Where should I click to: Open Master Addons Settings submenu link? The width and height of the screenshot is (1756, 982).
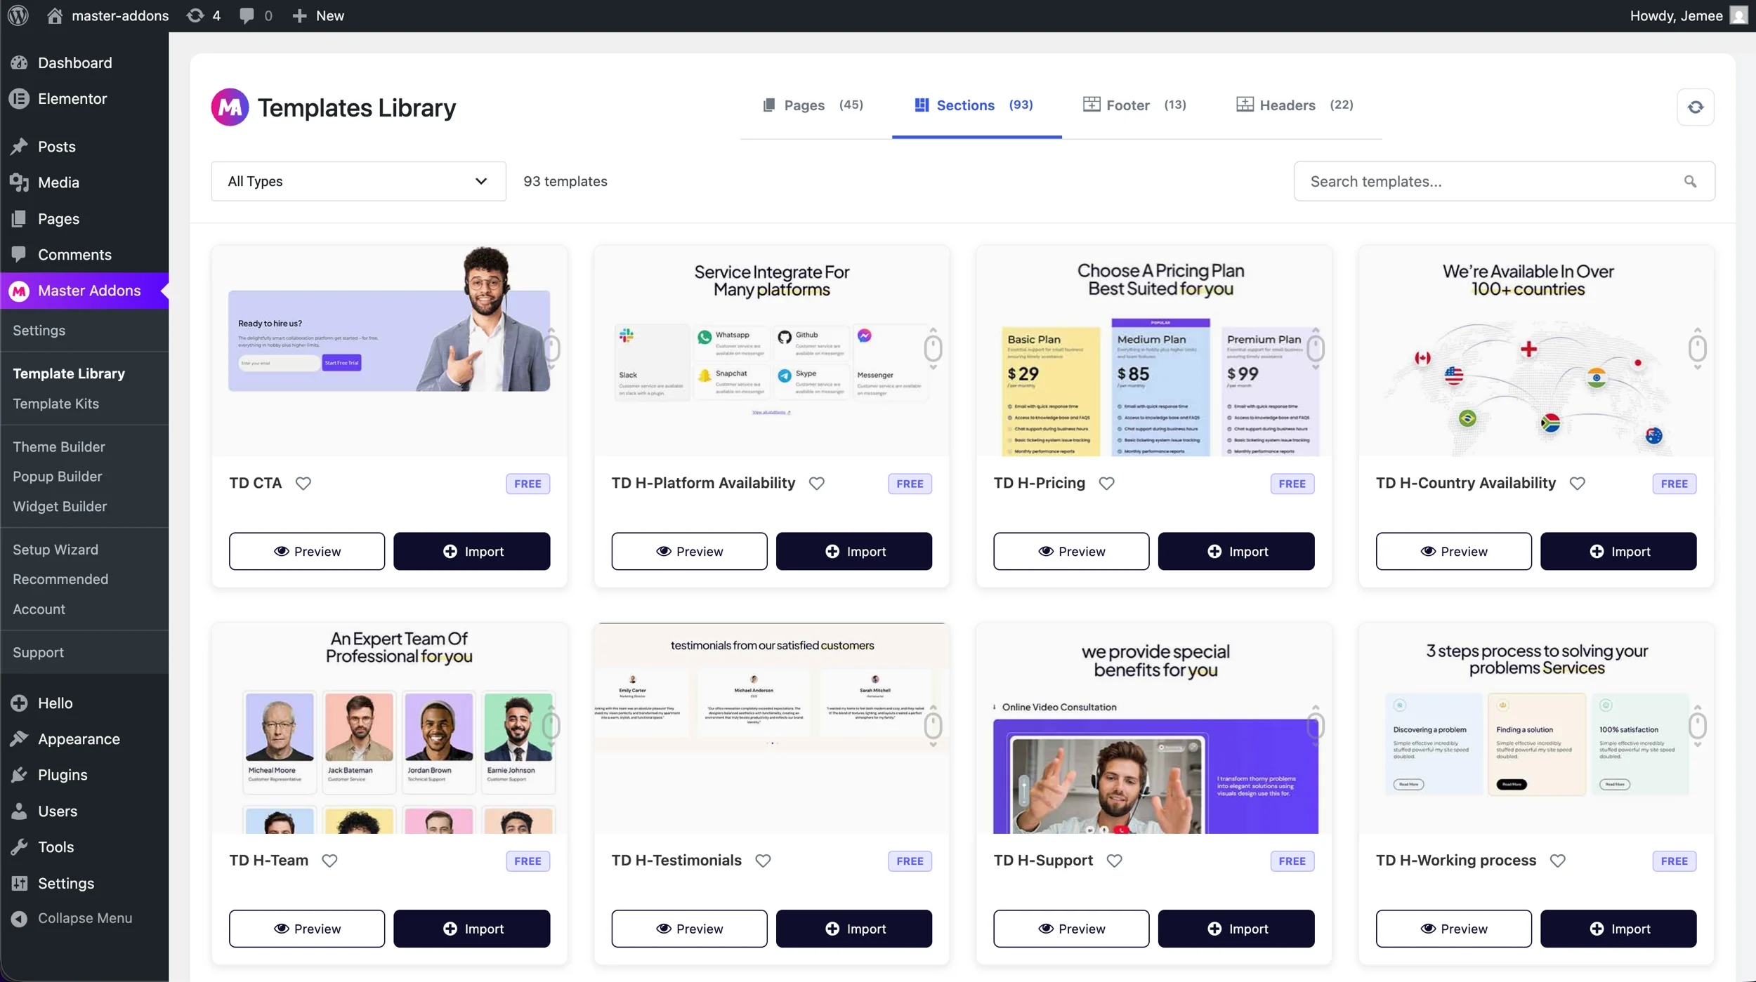39,330
